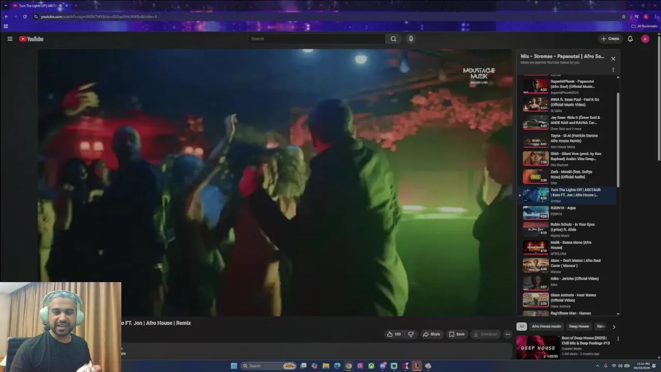The height and width of the screenshot is (372, 661).
Task: Bookmark this page with star icon
Action: click(x=624, y=17)
